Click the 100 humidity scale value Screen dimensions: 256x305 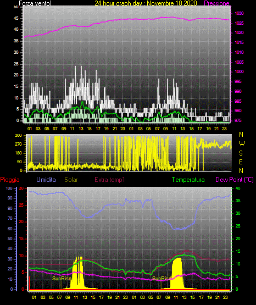[9, 188]
